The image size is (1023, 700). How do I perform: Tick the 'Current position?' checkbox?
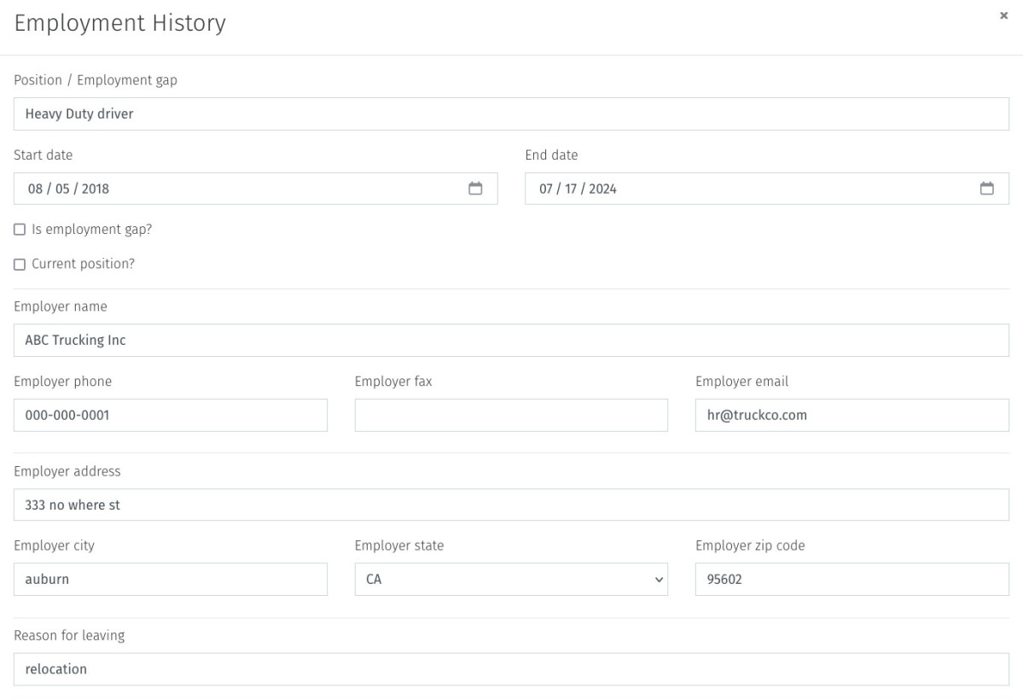(x=20, y=265)
